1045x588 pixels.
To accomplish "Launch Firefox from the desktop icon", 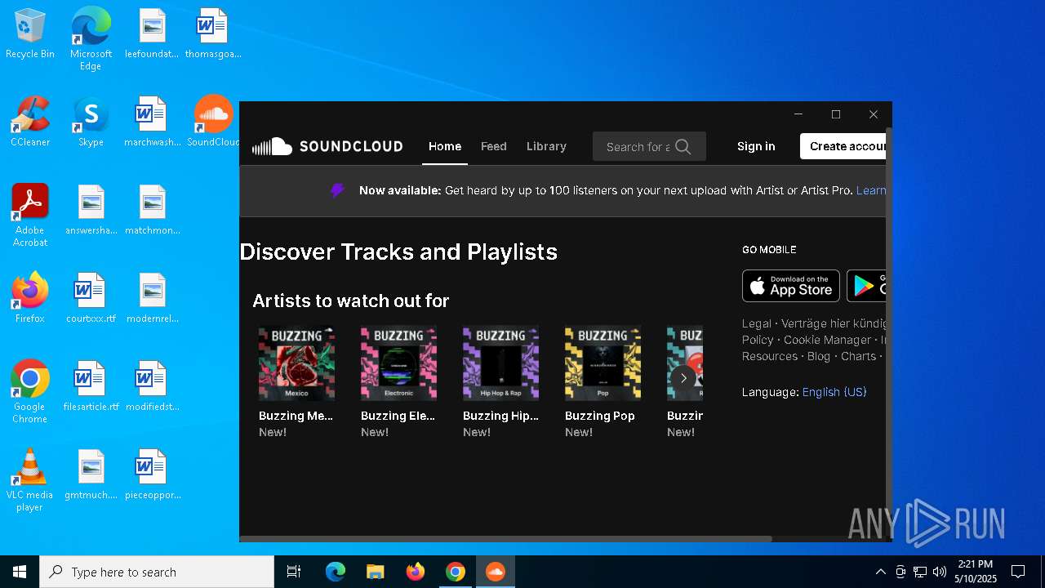I will coord(30,298).
